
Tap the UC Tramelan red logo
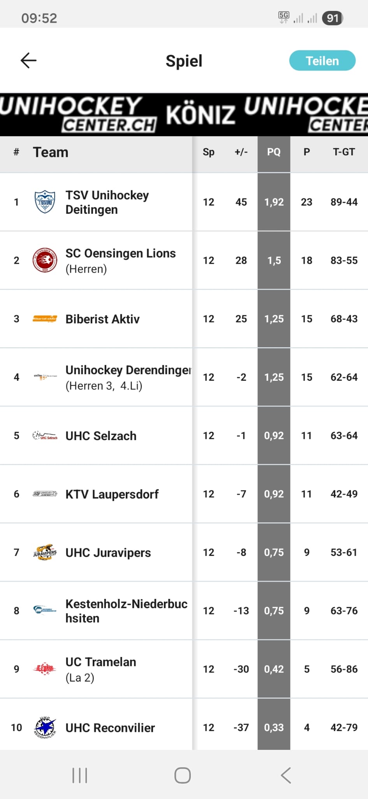tap(45, 669)
